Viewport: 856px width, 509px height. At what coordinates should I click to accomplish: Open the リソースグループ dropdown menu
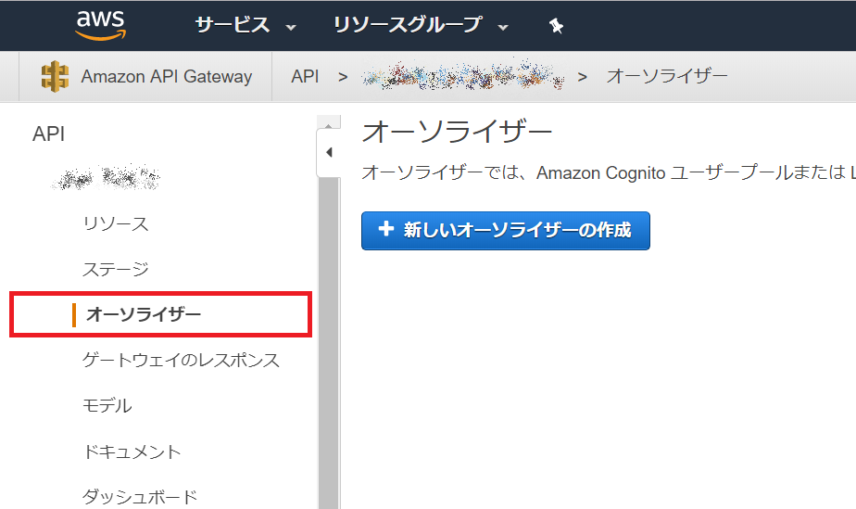[x=421, y=25]
